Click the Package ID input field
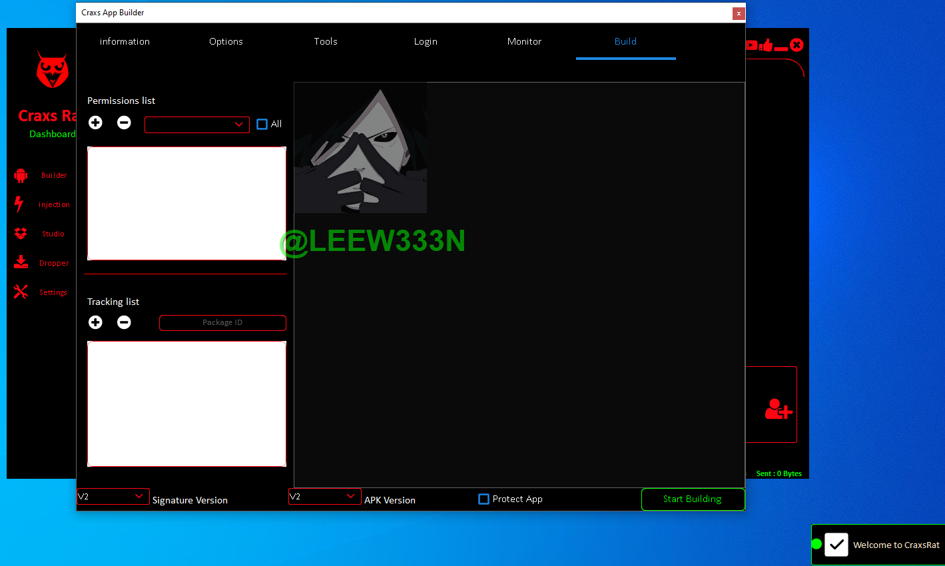945x566 pixels. point(222,322)
